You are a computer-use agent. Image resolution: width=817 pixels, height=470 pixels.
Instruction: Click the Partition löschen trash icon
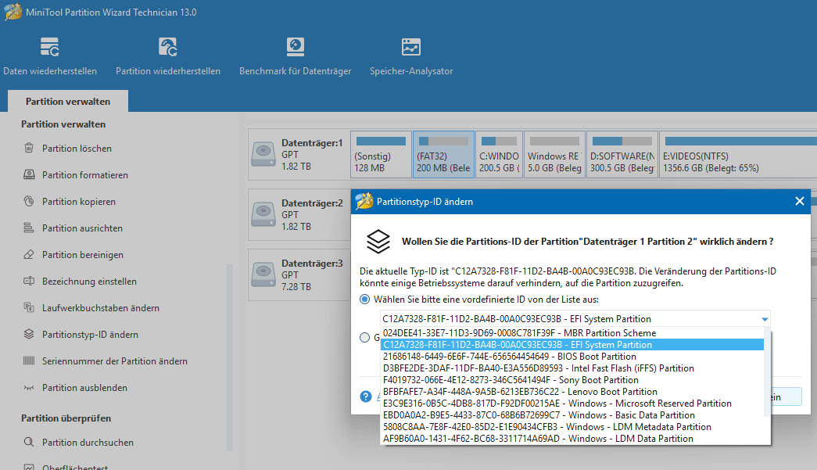pos(29,148)
